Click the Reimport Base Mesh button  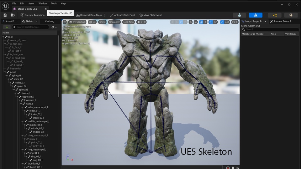pyautogui.click(x=89, y=15)
